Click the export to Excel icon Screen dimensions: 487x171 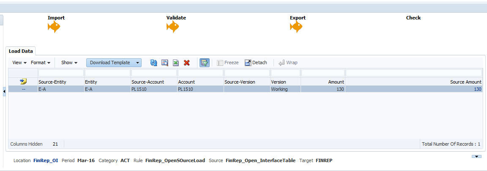click(x=175, y=62)
